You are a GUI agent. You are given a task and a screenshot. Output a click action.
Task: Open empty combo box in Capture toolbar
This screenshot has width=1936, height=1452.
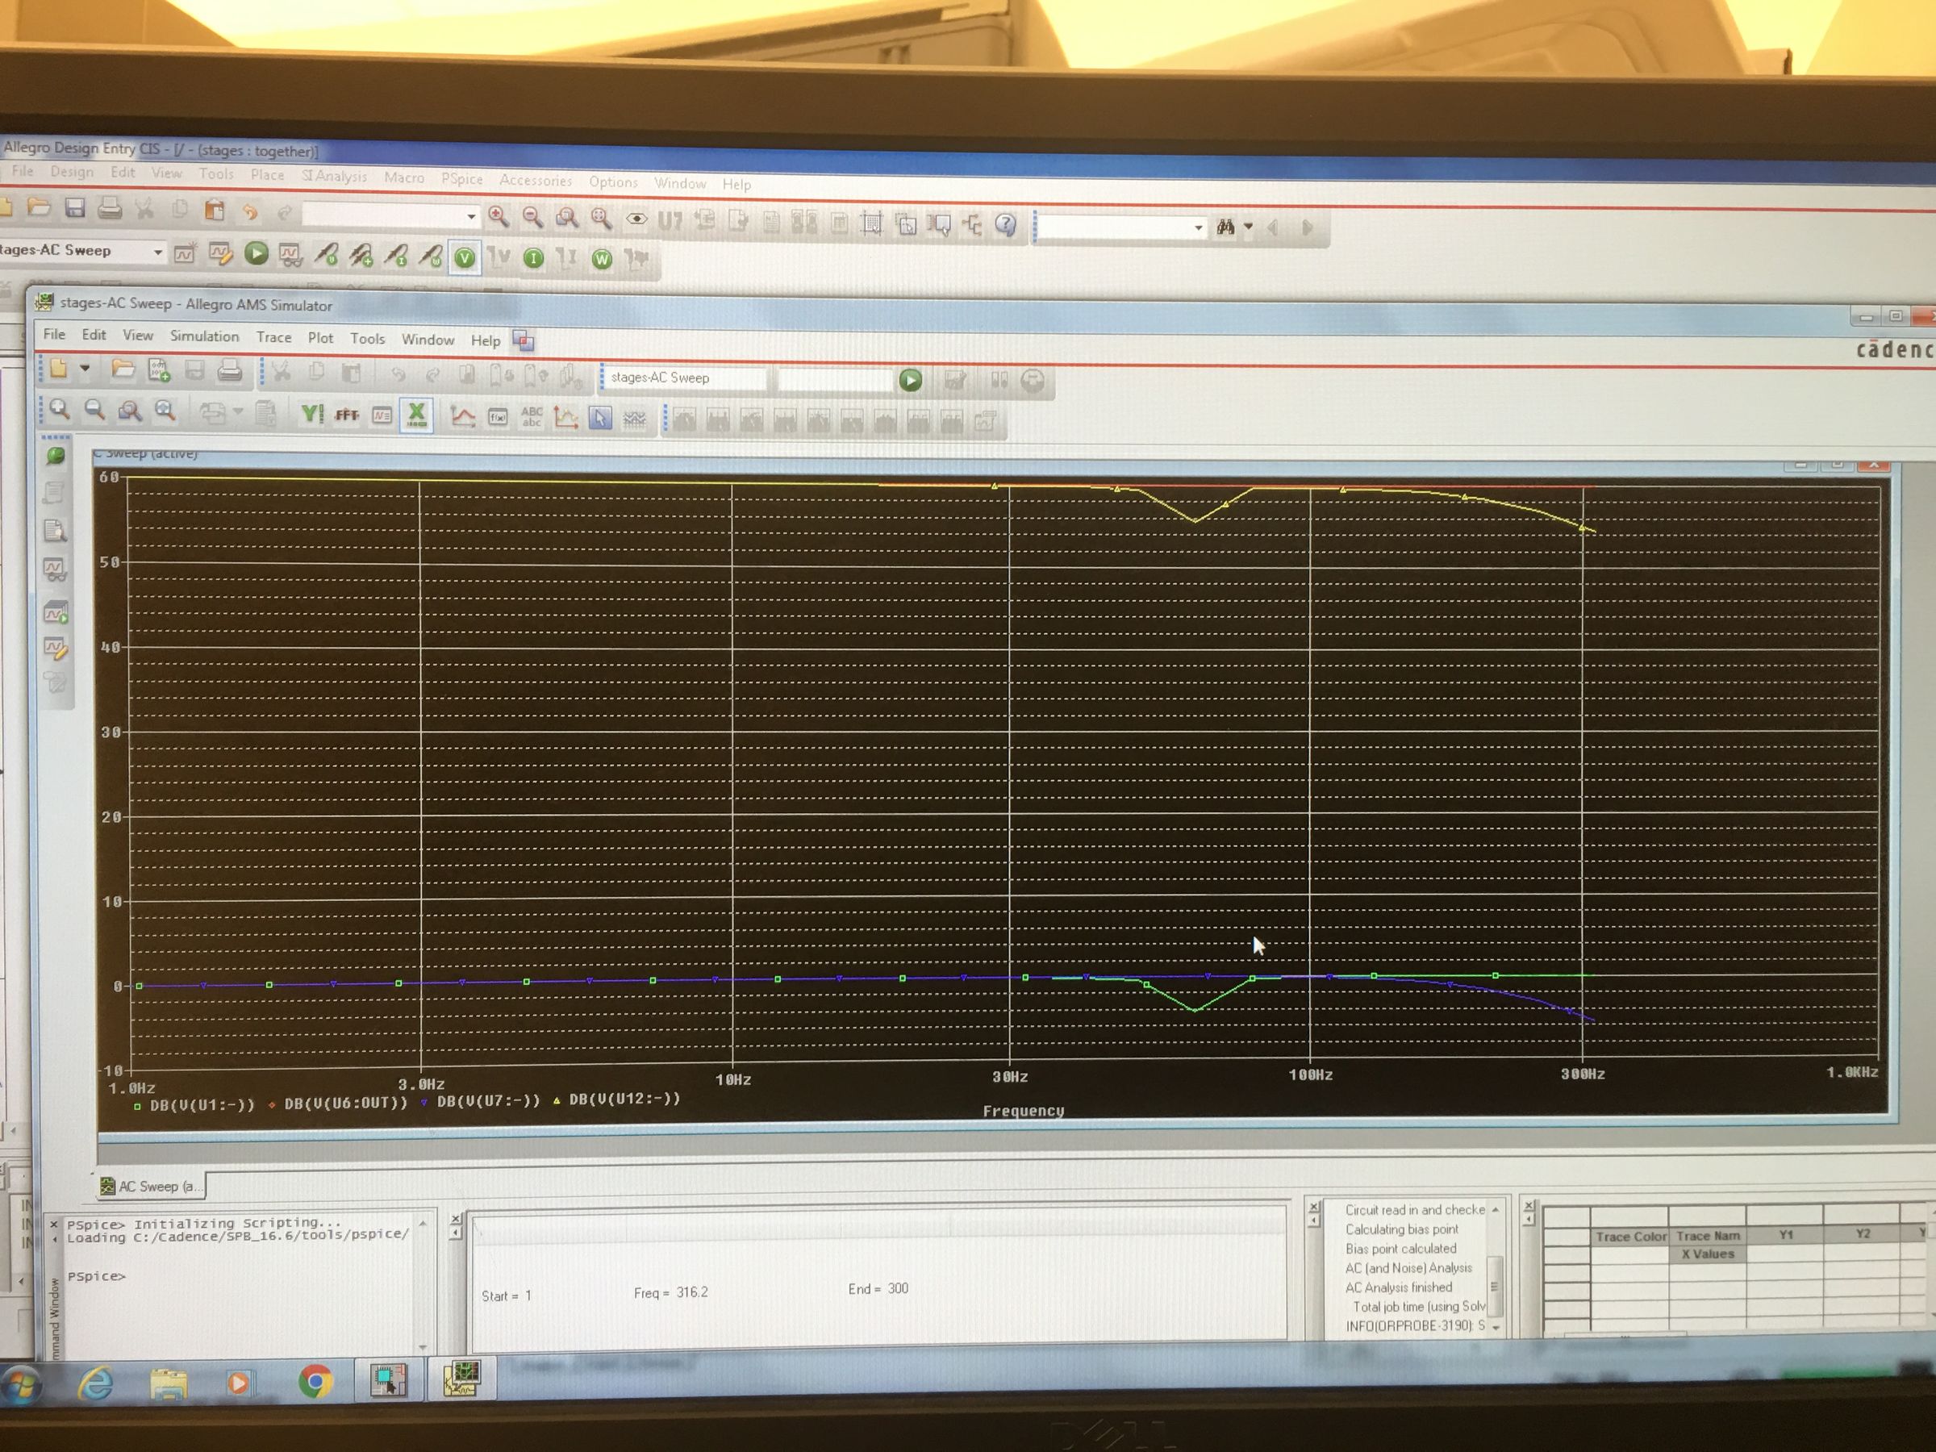[471, 215]
